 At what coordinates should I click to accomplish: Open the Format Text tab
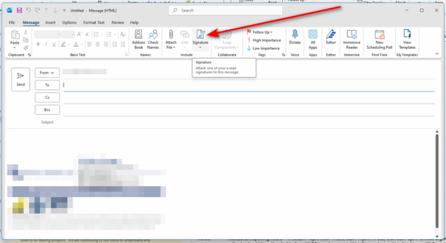point(94,23)
